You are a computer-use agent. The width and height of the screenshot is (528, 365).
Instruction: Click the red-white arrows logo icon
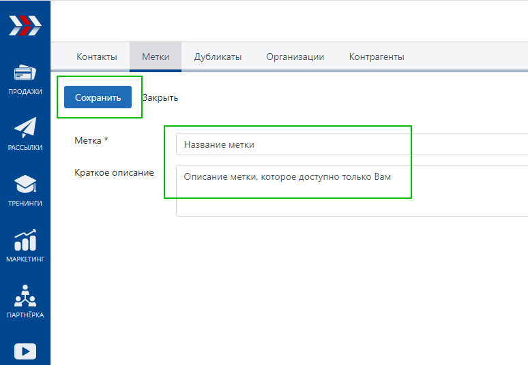coord(25,26)
